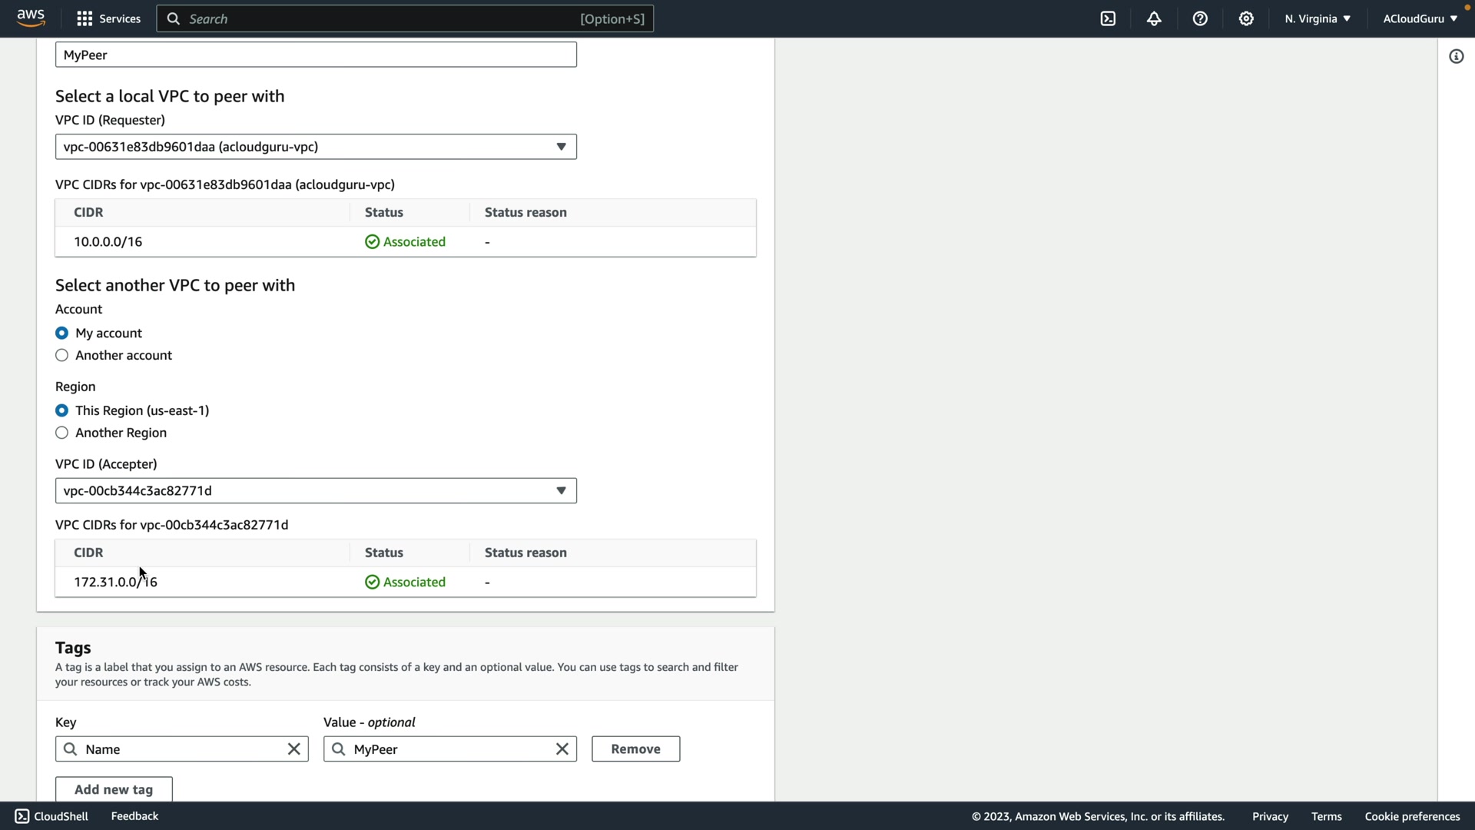The width and height of the screenshot is (1475, 830).
Task: Click the peering connection name field MyPeer
Action: click(316, 55)
